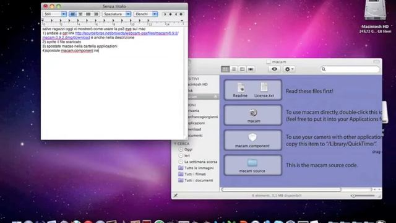
Task: Open Tutte le immagini smart folder
Action: [199, 168]
